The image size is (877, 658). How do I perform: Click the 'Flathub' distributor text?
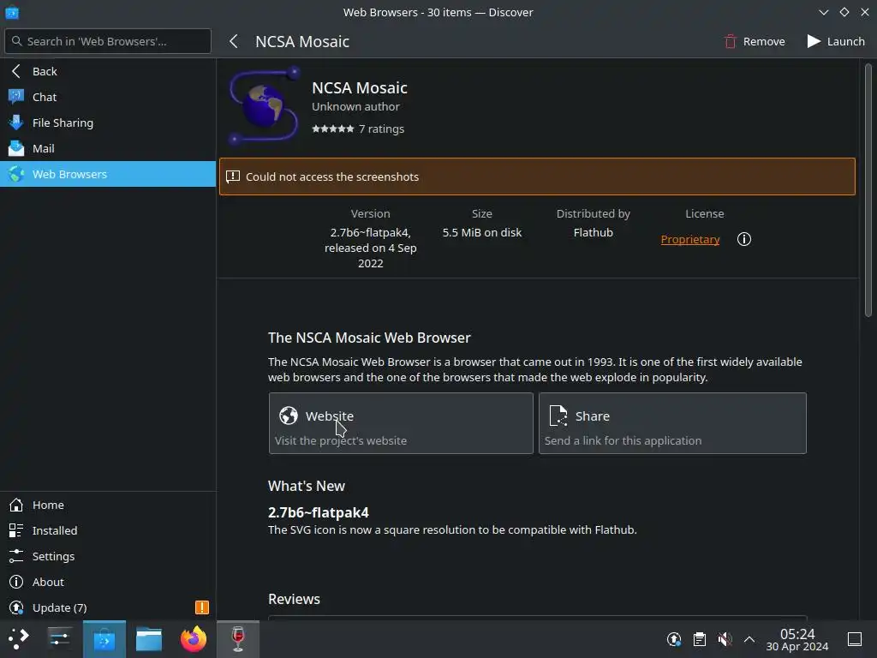[593, 232]
